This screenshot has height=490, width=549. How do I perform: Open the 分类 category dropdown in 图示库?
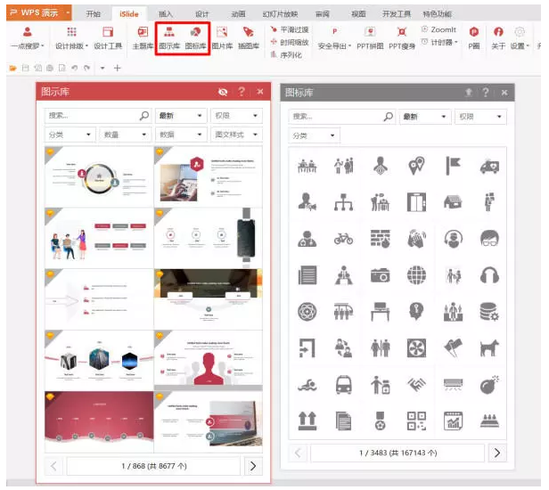[70, 135]
